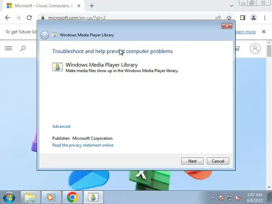
Task: Click the Windows Media Player Library item icon
Action: click(57, 67)
